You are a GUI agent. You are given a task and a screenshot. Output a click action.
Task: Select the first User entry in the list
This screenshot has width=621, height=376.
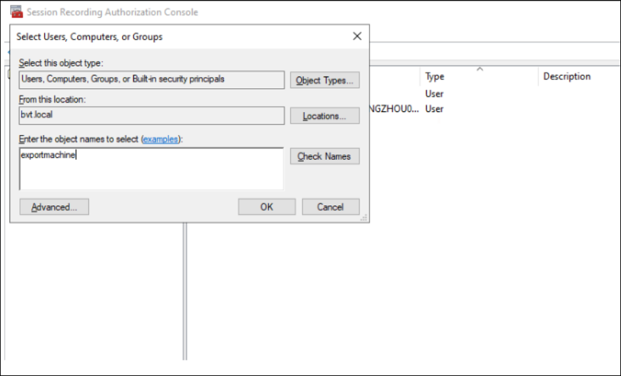(x=435, y=94)
